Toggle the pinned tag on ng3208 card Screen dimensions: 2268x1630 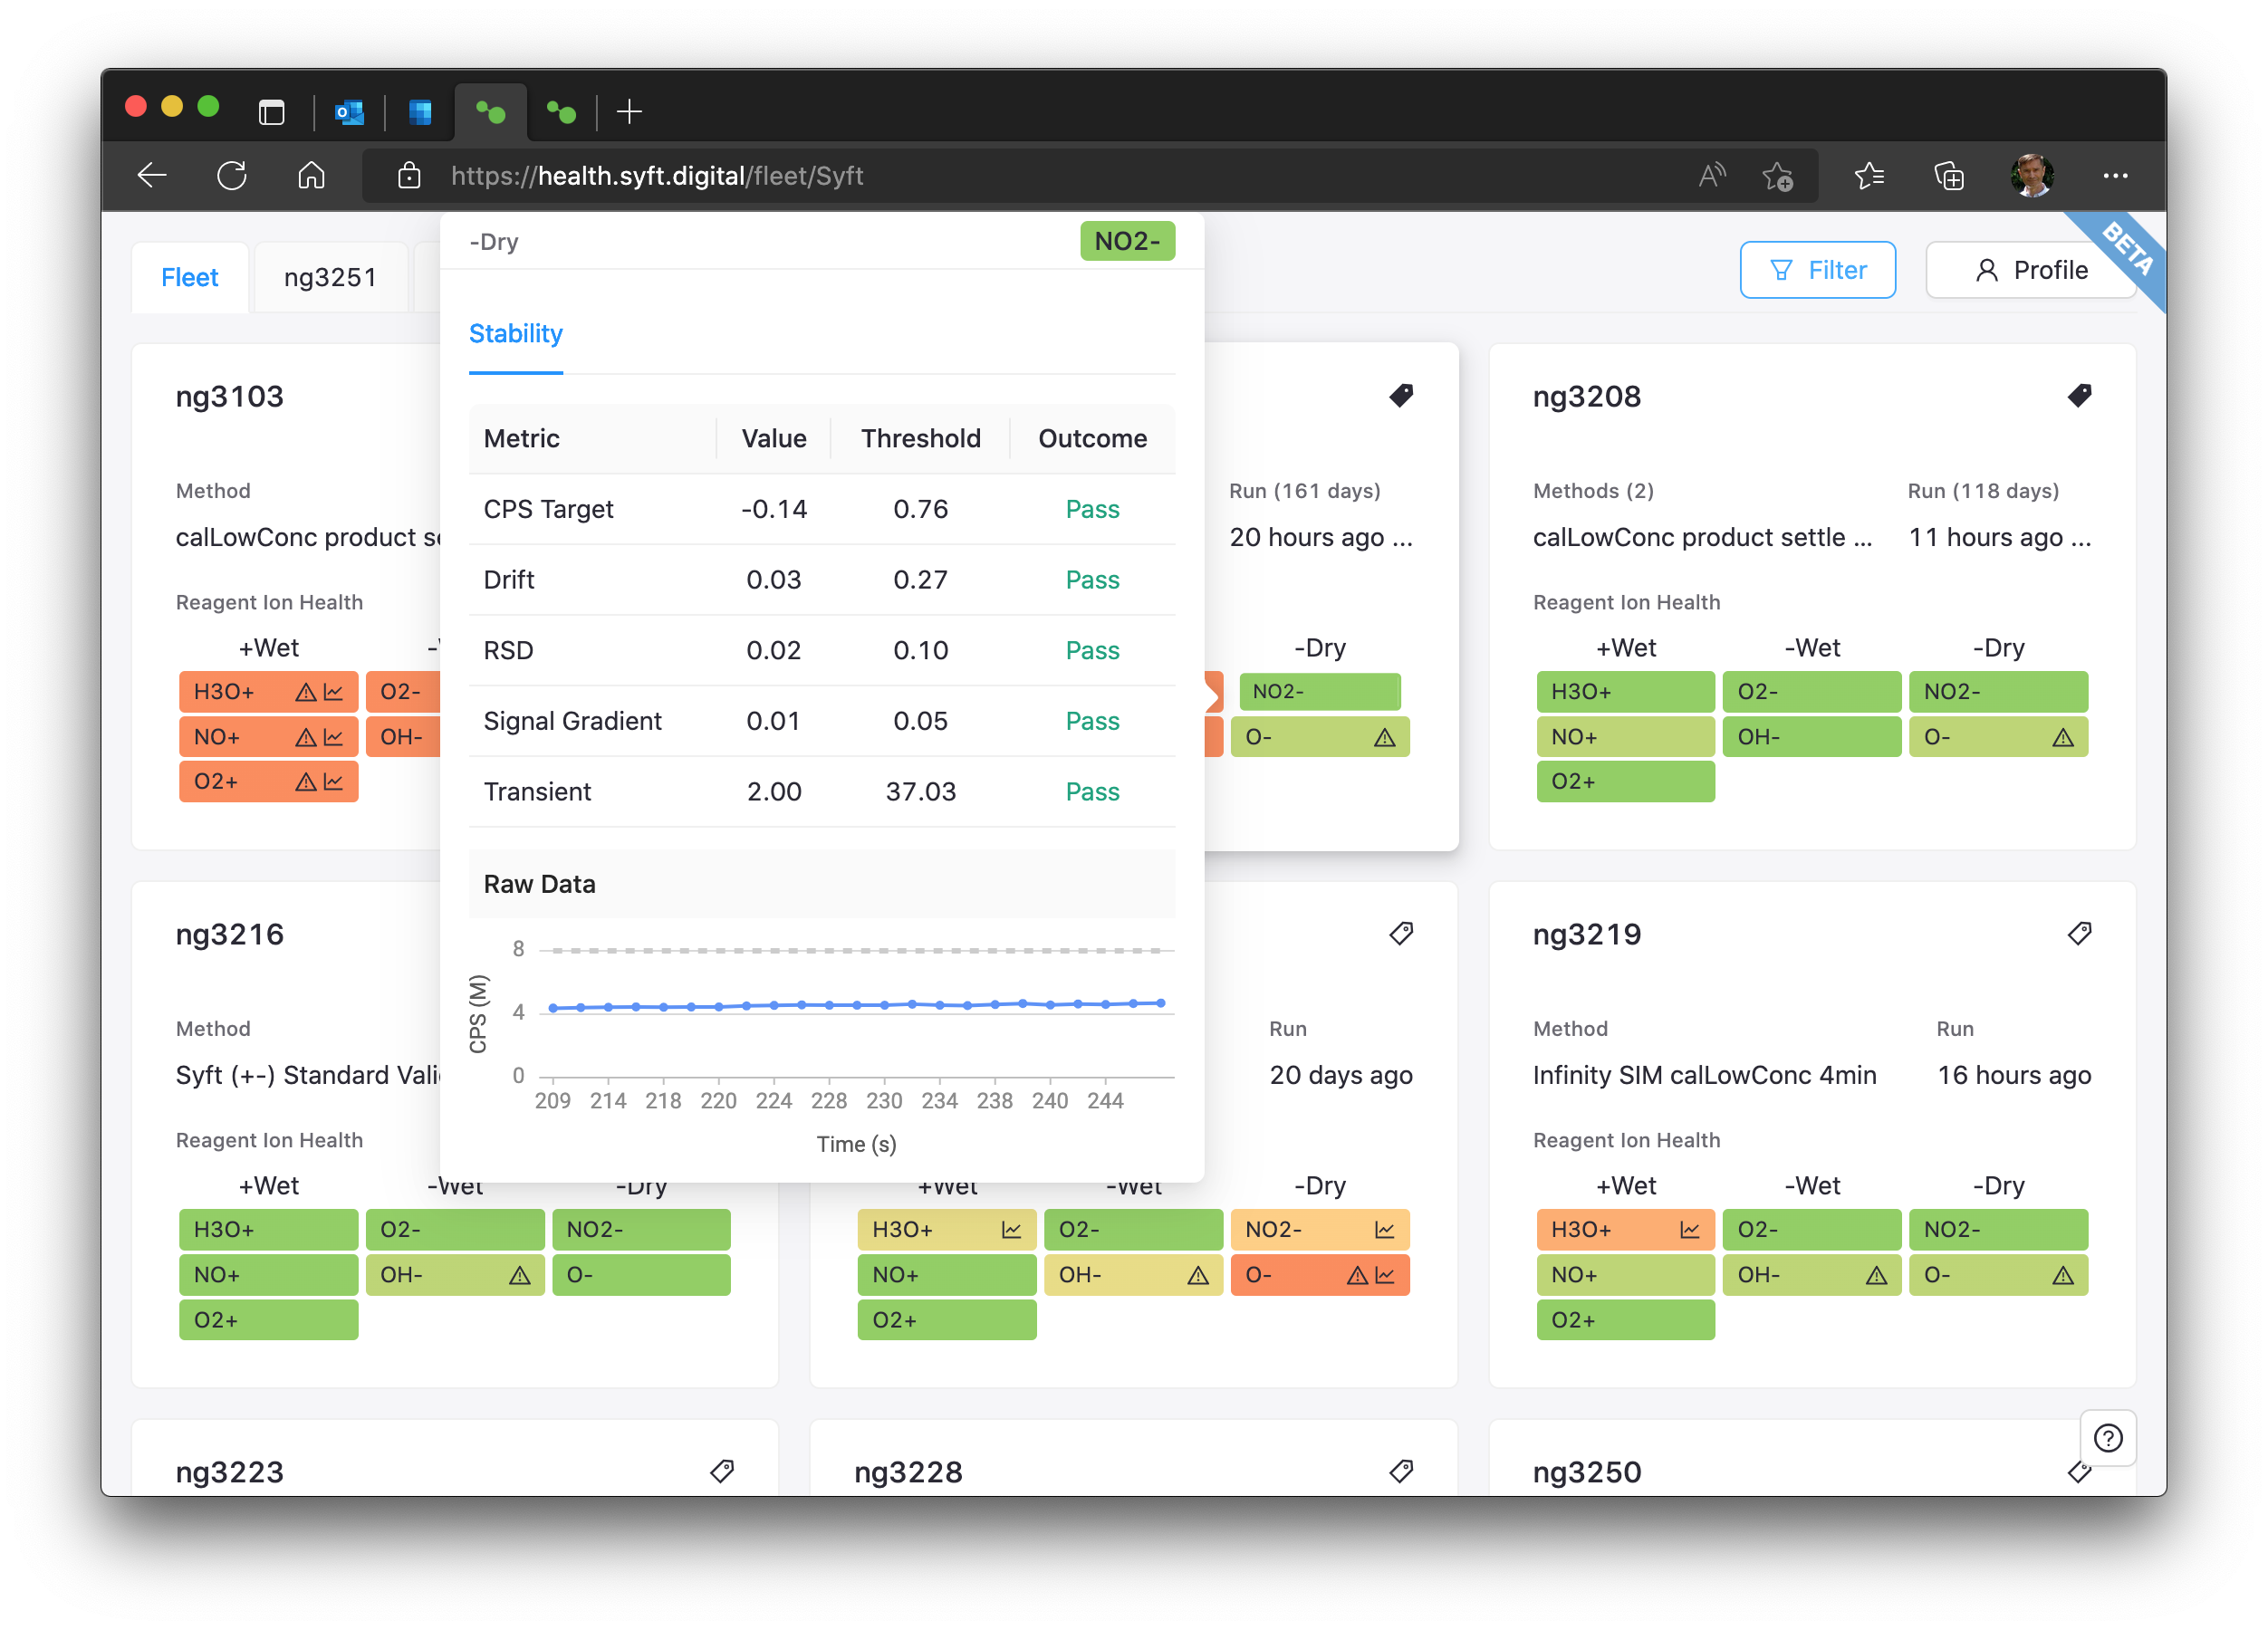pos(2079,396)
